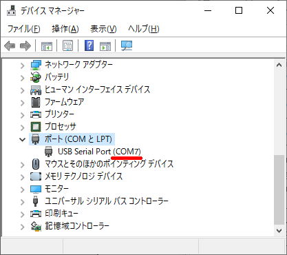Click the ファームウェア chip icon
This screenshot has width=287, height=255.
pyautogui.click(x=36, y=102)
